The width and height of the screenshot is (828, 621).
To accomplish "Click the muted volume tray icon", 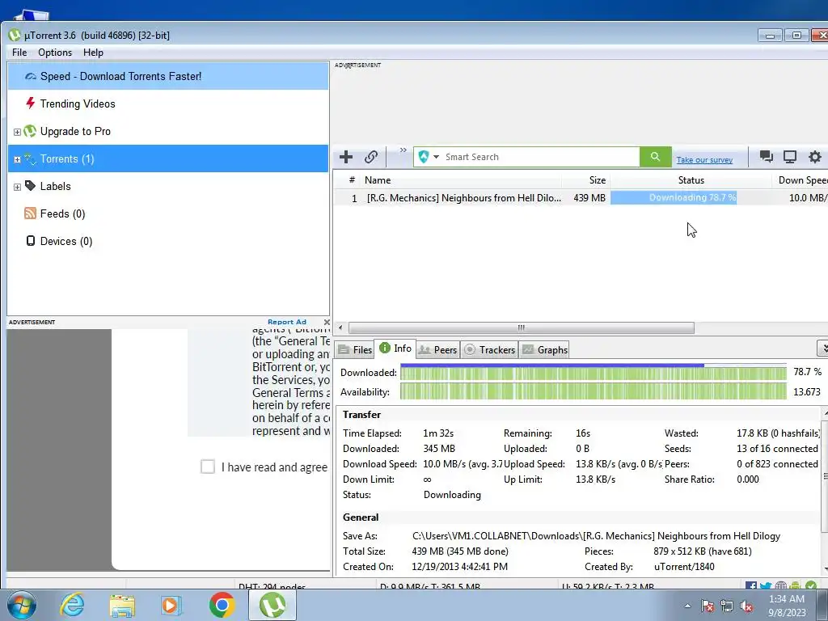I will [746, 606].
